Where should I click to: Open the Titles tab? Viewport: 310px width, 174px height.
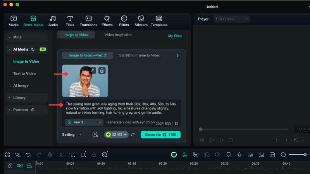(70, 21)
